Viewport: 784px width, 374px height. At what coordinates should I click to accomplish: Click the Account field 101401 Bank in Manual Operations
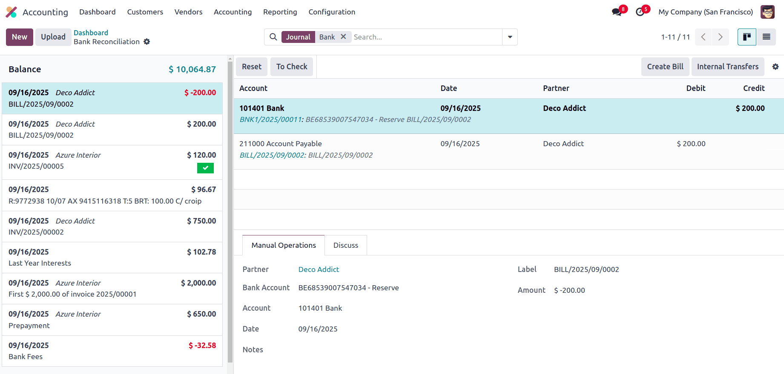pyautogui.click(x=320, y=308)
